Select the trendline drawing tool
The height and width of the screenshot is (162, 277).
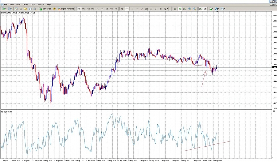pos(142,9)
